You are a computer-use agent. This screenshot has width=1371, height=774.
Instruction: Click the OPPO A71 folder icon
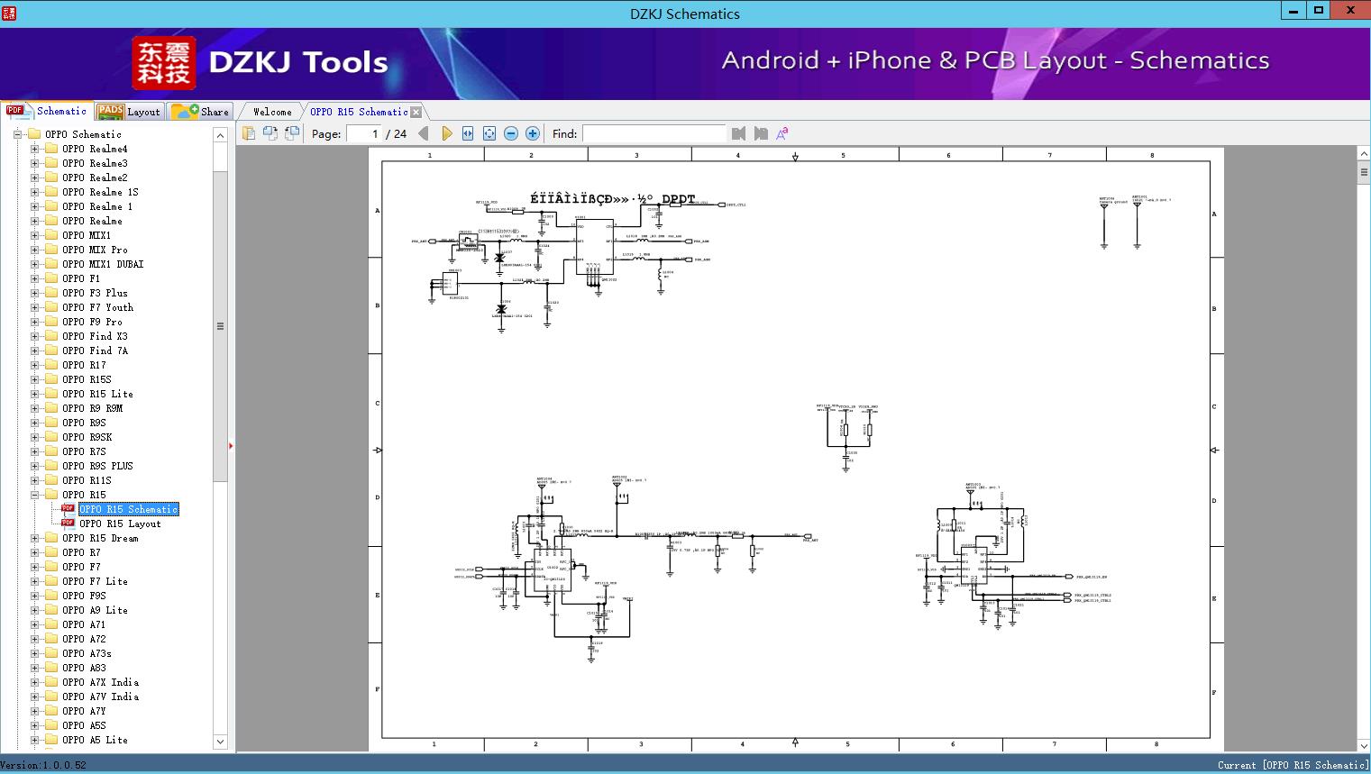[51, 624]
